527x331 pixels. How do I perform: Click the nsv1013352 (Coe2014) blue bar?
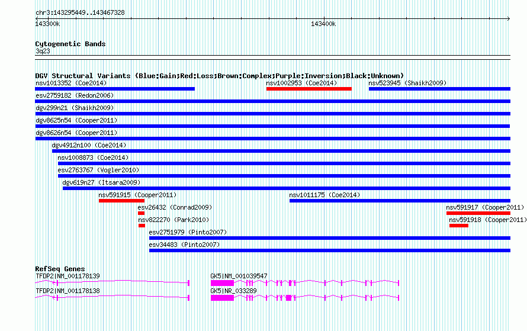point(115,89)
